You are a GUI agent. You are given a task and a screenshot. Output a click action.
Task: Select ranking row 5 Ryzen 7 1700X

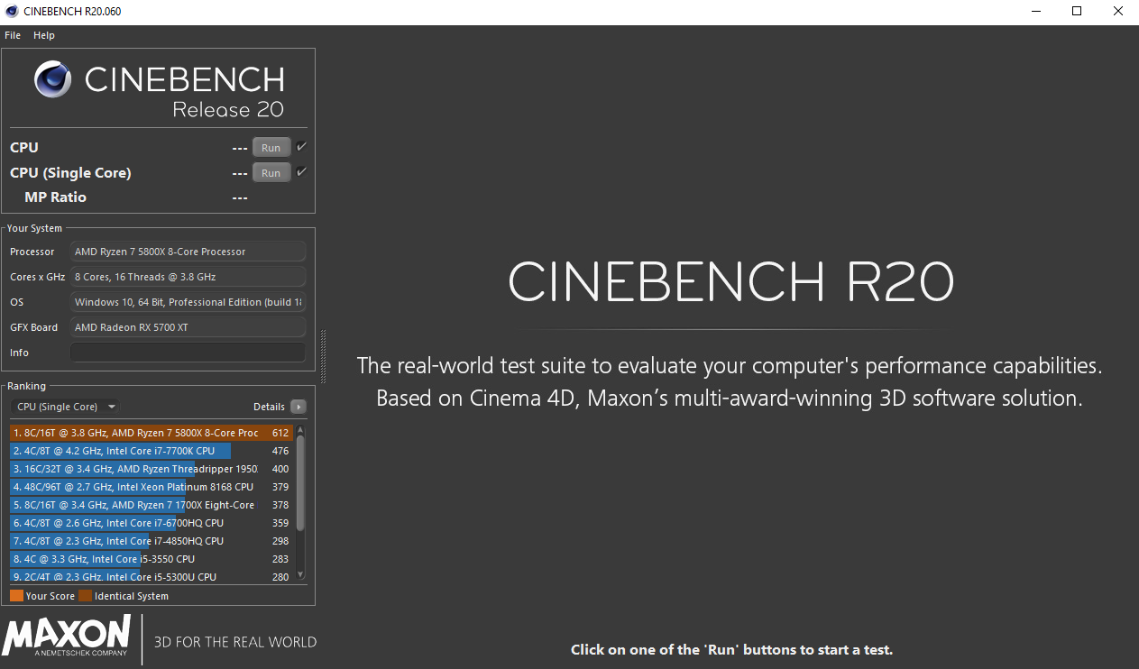pyautogui.click(x=152, y=505)
